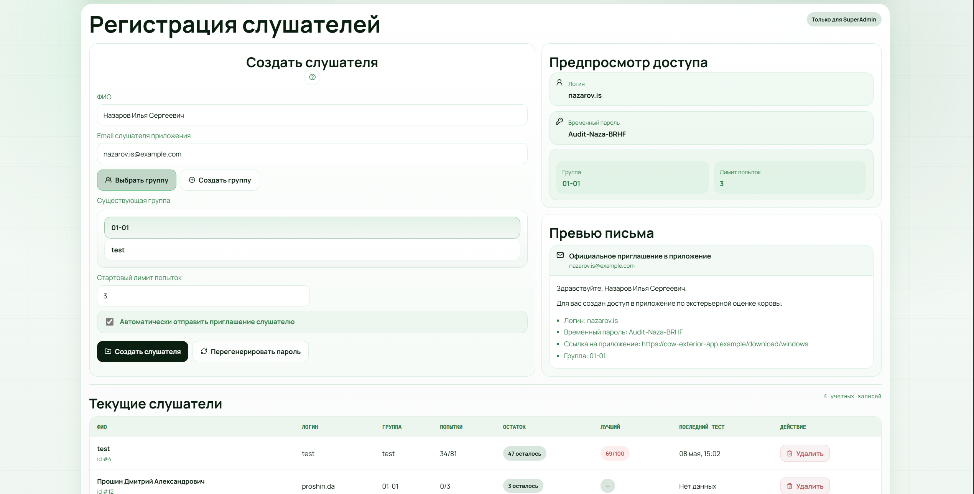The width and height of the screenshot is (974, 494).
Task: Click the user icon beside Логин
Action: pyautogui.click(x=559, y=82)
